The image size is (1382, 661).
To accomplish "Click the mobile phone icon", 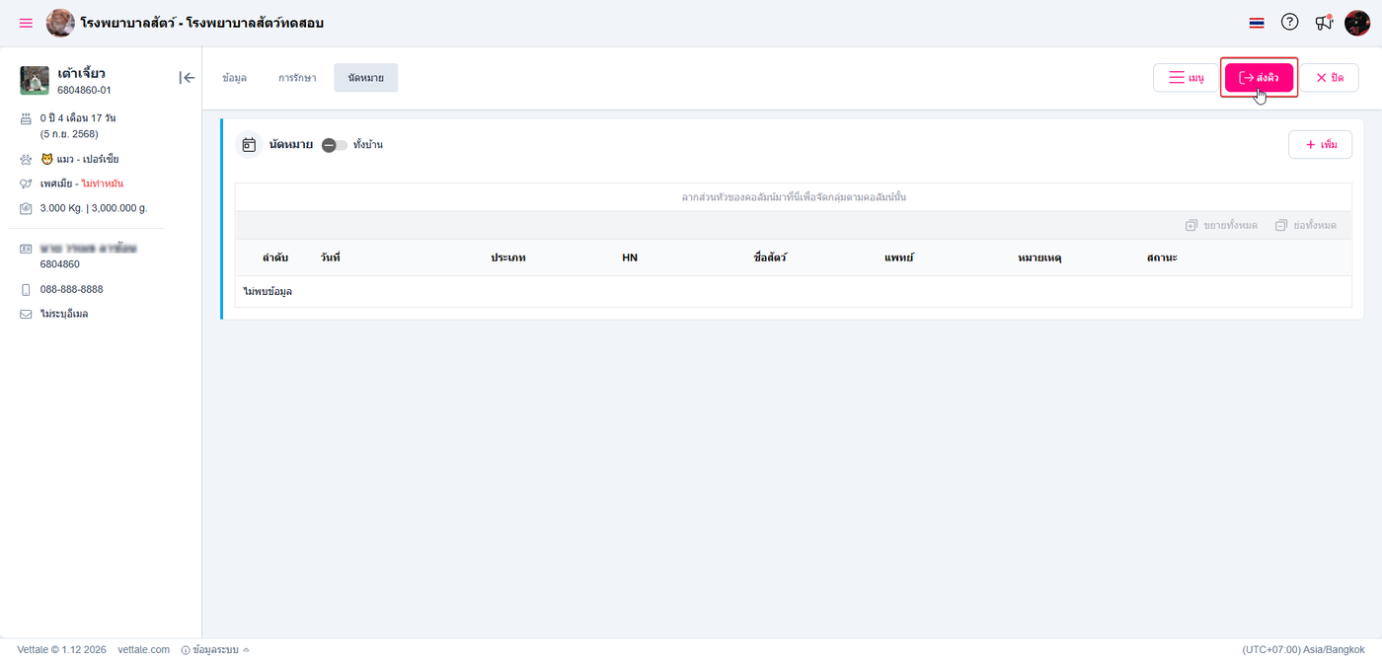I will 26,290.
